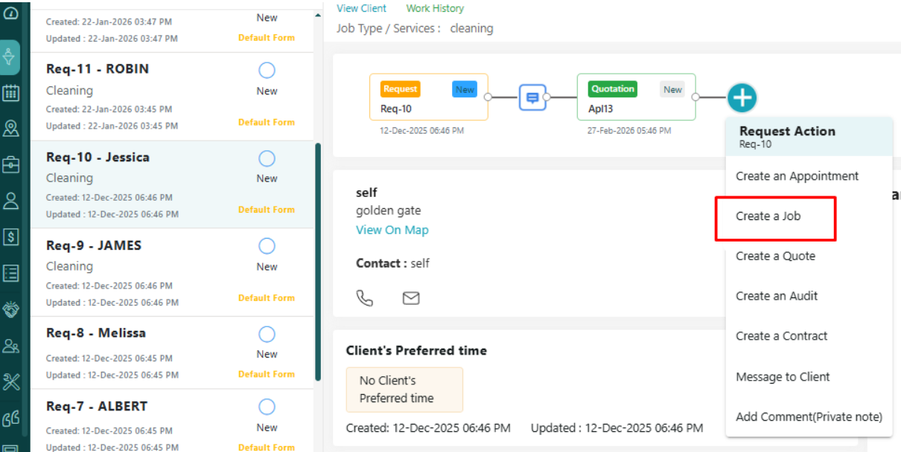Open the Quotation Apl13 workflow node

tap(636, 97)
